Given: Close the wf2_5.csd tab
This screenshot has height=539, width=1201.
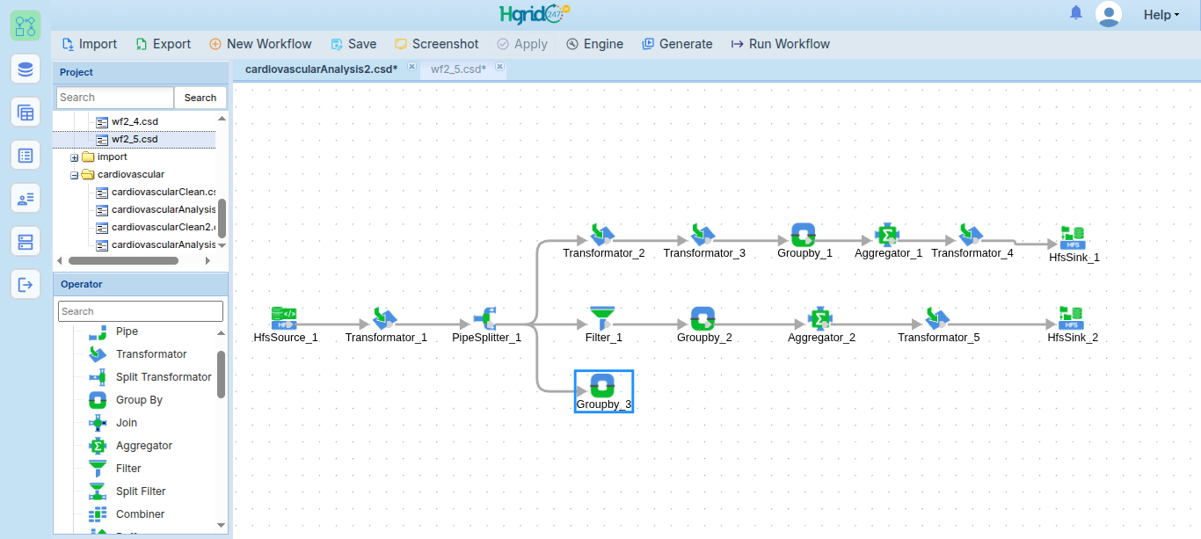Looking at the screenshot, I should coord(499,67).
